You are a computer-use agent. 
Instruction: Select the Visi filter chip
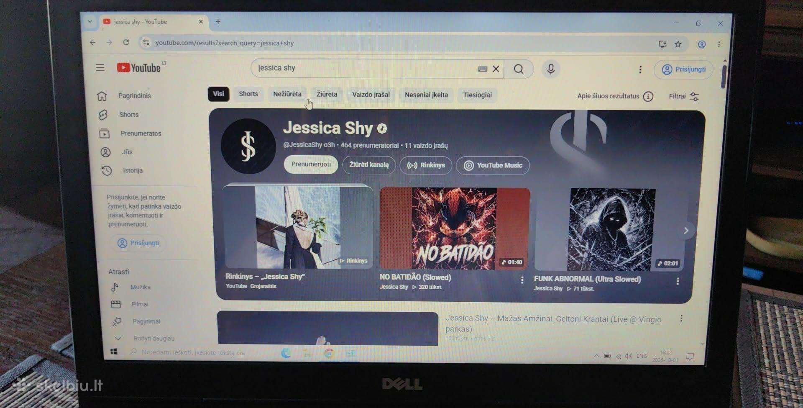(218, 94)
